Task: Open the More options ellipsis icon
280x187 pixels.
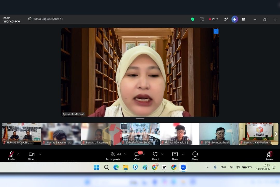Action: coord(195,154)
